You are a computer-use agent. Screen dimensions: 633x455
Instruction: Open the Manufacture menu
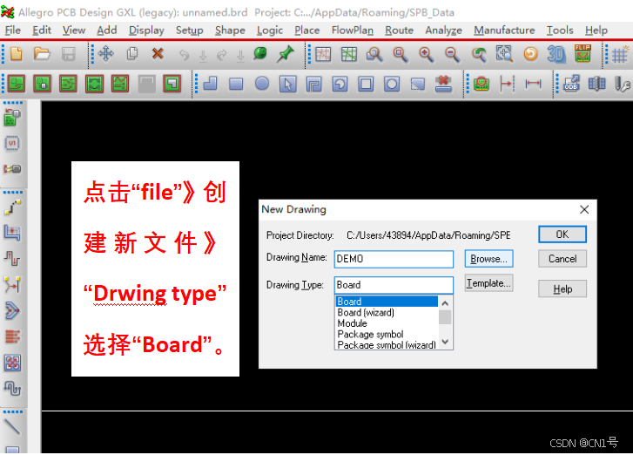504,31
